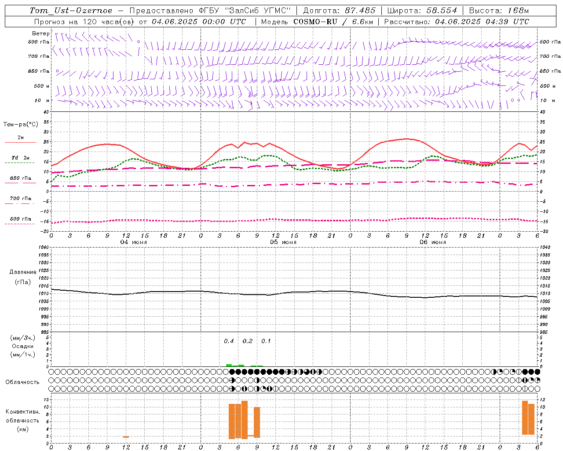
Task: Click the 'Давление' pressure panel label
Action: pos(23,272)
